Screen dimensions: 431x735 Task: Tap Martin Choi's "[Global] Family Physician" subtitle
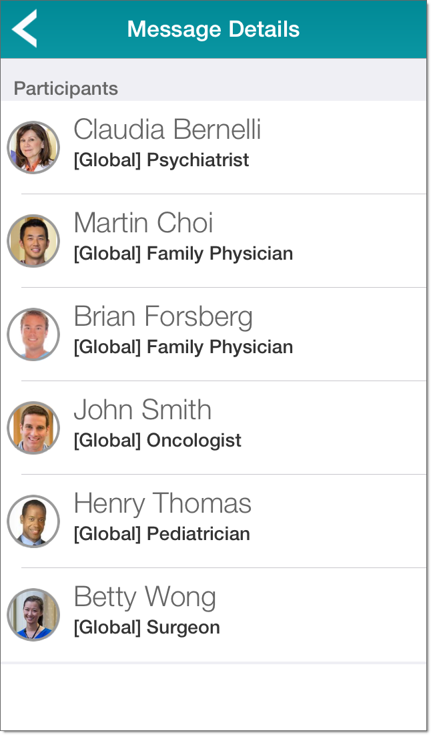pos(183,254)
